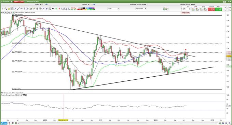Click the first Stop order icon
Viewport: 232px width, 125px height.
tap(201, 9)
